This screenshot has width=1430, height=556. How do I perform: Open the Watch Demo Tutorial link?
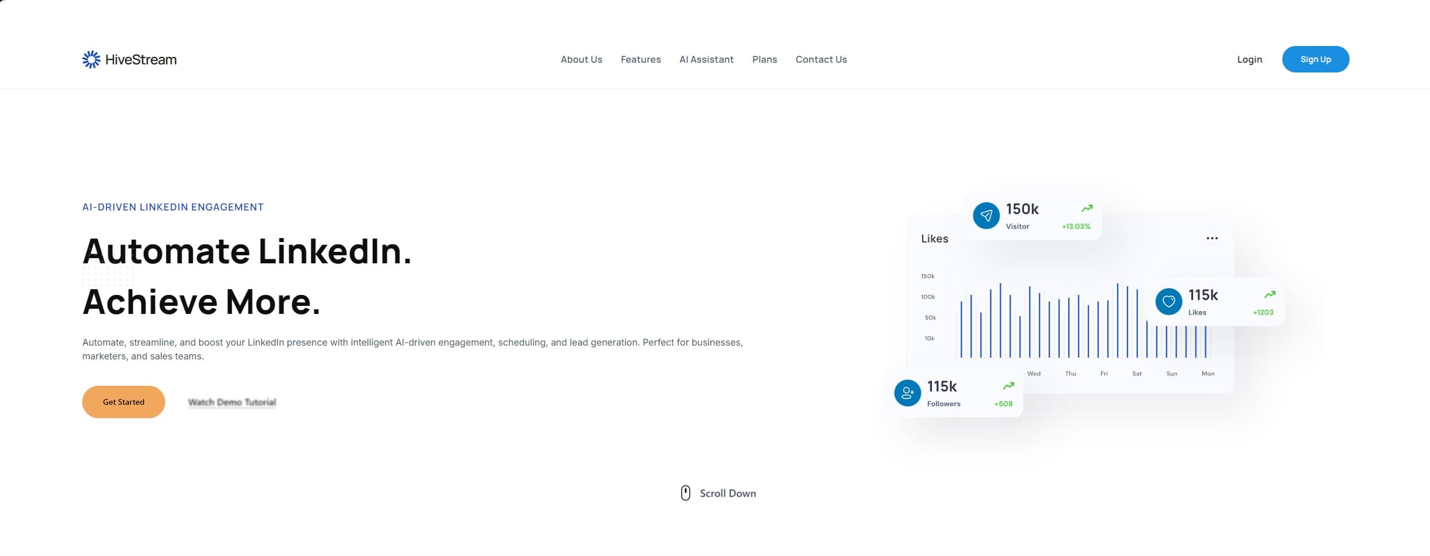232,402
